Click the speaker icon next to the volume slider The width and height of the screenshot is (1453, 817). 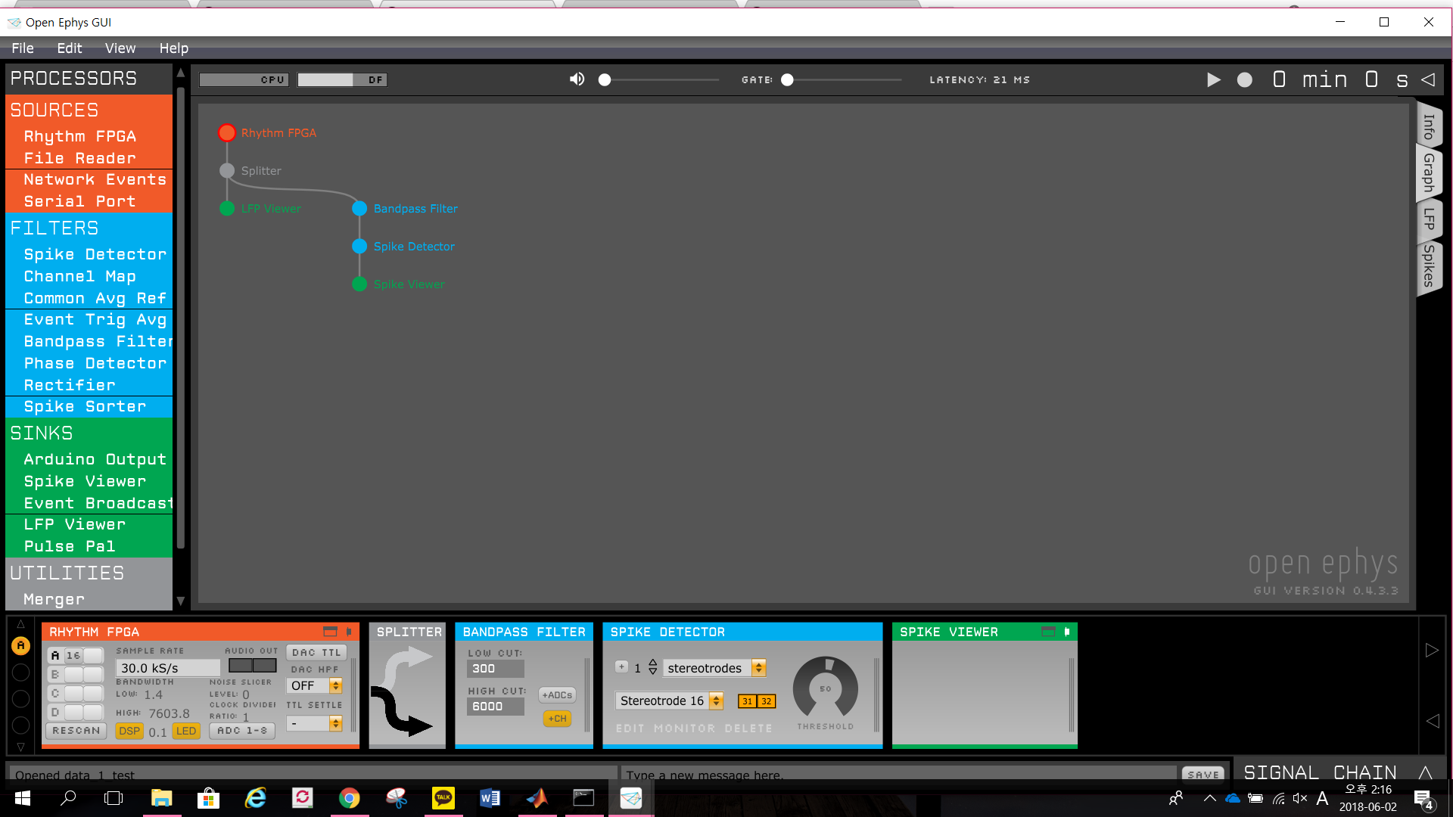pos(577,79)
